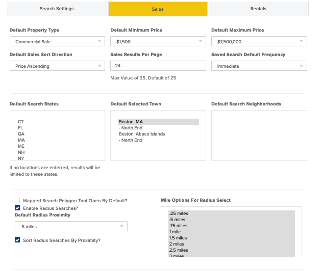Select .25 miles radius option
323x271 pixels.
[x=232, y=213]
